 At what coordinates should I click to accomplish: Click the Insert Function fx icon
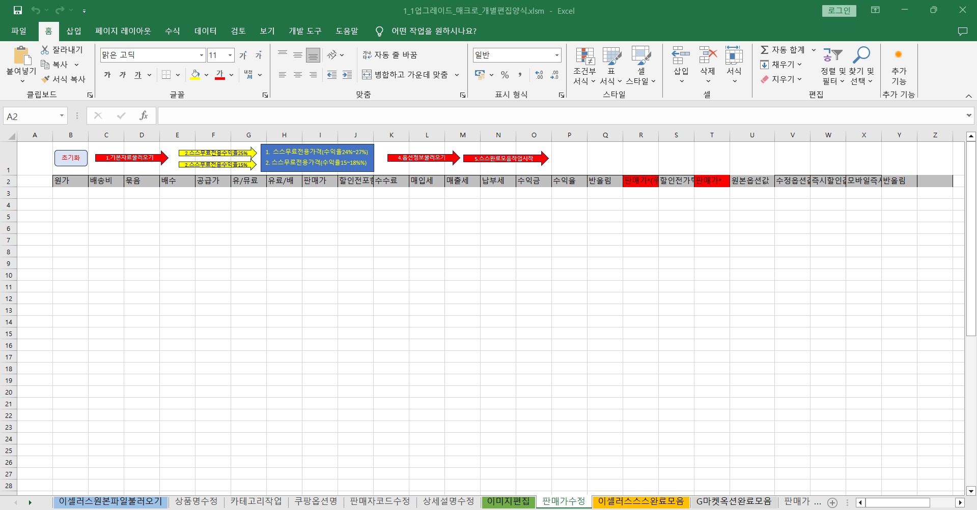(x=144, y=116)
